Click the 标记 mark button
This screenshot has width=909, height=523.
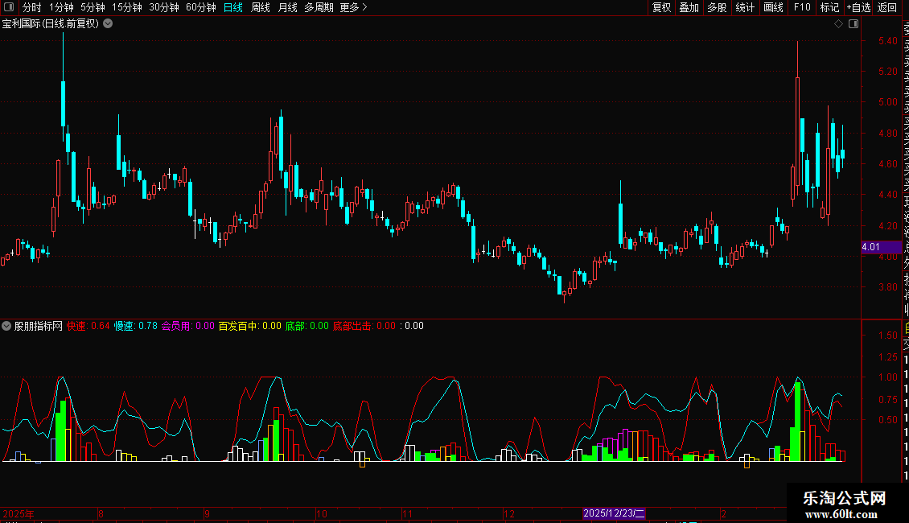829,7
